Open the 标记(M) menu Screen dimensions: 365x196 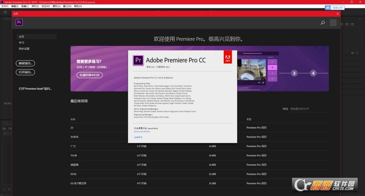point(46,6)
